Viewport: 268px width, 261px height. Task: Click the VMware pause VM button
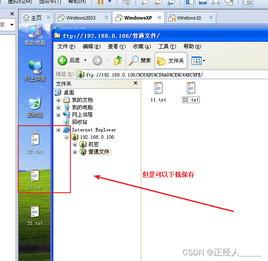tap(100, 2)
